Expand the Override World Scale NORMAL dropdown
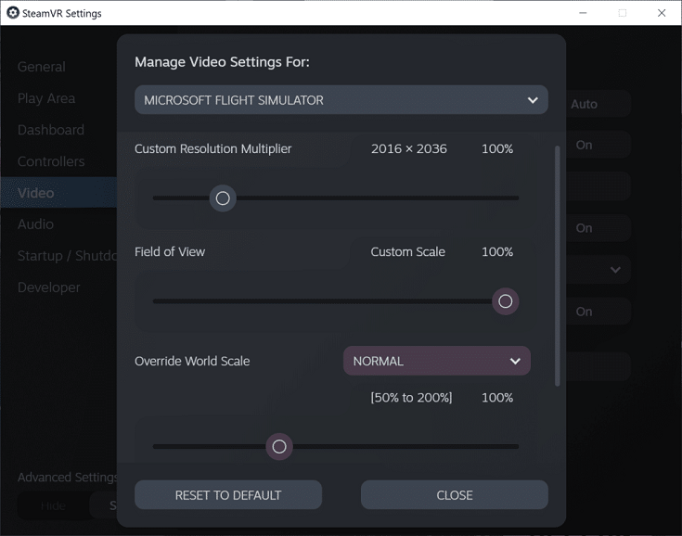Viewport: 682px width, 536px height. [436, 361]
